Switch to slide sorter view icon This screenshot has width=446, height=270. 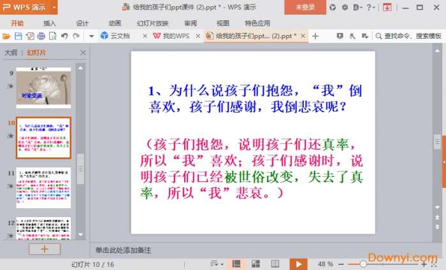click(x=255, y=264)
